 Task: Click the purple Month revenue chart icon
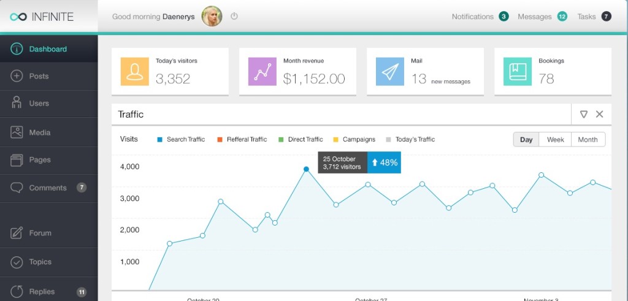[262, 72]
